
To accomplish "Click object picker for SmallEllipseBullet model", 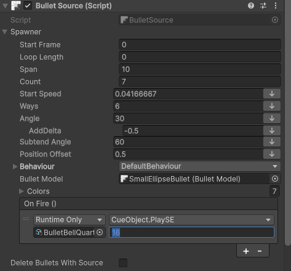I will 275,179.
